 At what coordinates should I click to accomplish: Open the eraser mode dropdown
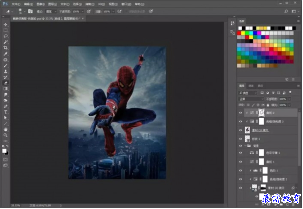click(51, 12)
